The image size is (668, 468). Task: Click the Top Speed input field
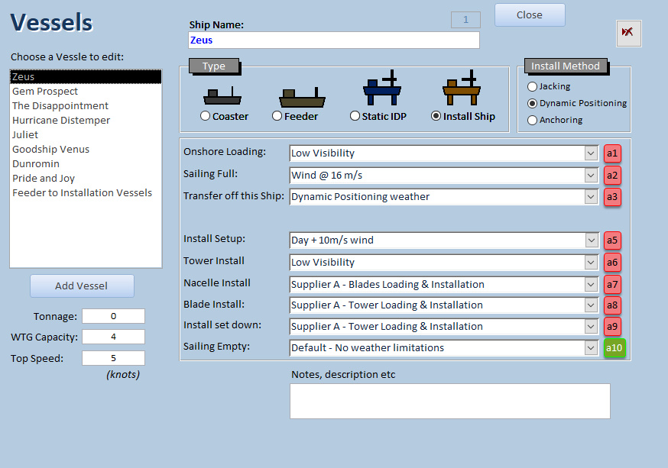coord(113,358)
